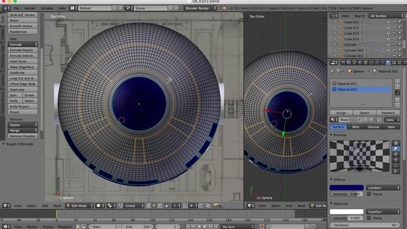Toggle visibility eye of Cube.013
407x229 pixels.
point(389,34)
